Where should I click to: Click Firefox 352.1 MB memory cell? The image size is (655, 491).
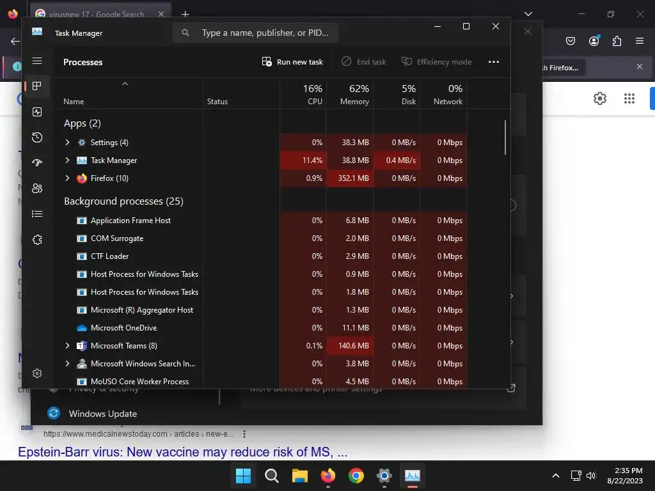point(350,178)
